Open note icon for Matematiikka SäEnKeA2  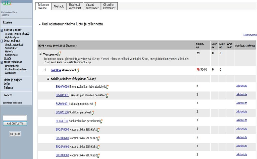pyautogui.click(x=98, y=138)
